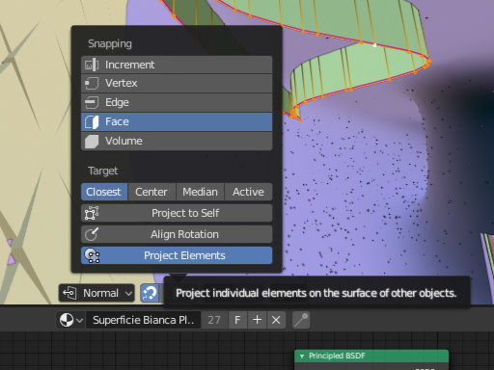Click the Align Rotation icon

click(92, 234)
